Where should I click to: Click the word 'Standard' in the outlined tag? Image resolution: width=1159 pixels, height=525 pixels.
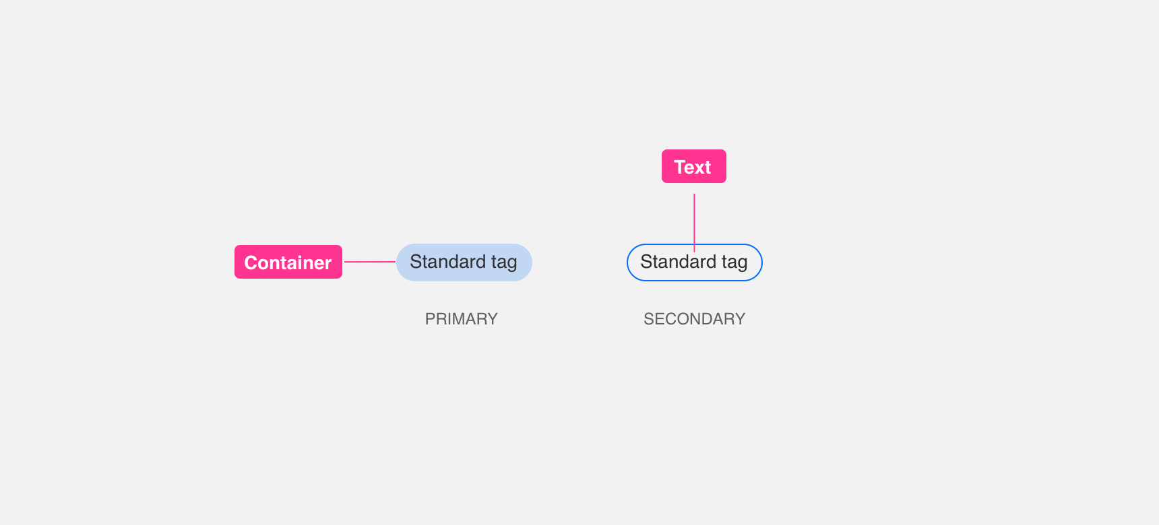[x=679, y=262]
